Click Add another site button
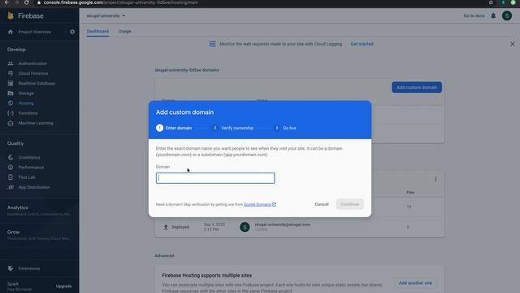 click(415, 283)
